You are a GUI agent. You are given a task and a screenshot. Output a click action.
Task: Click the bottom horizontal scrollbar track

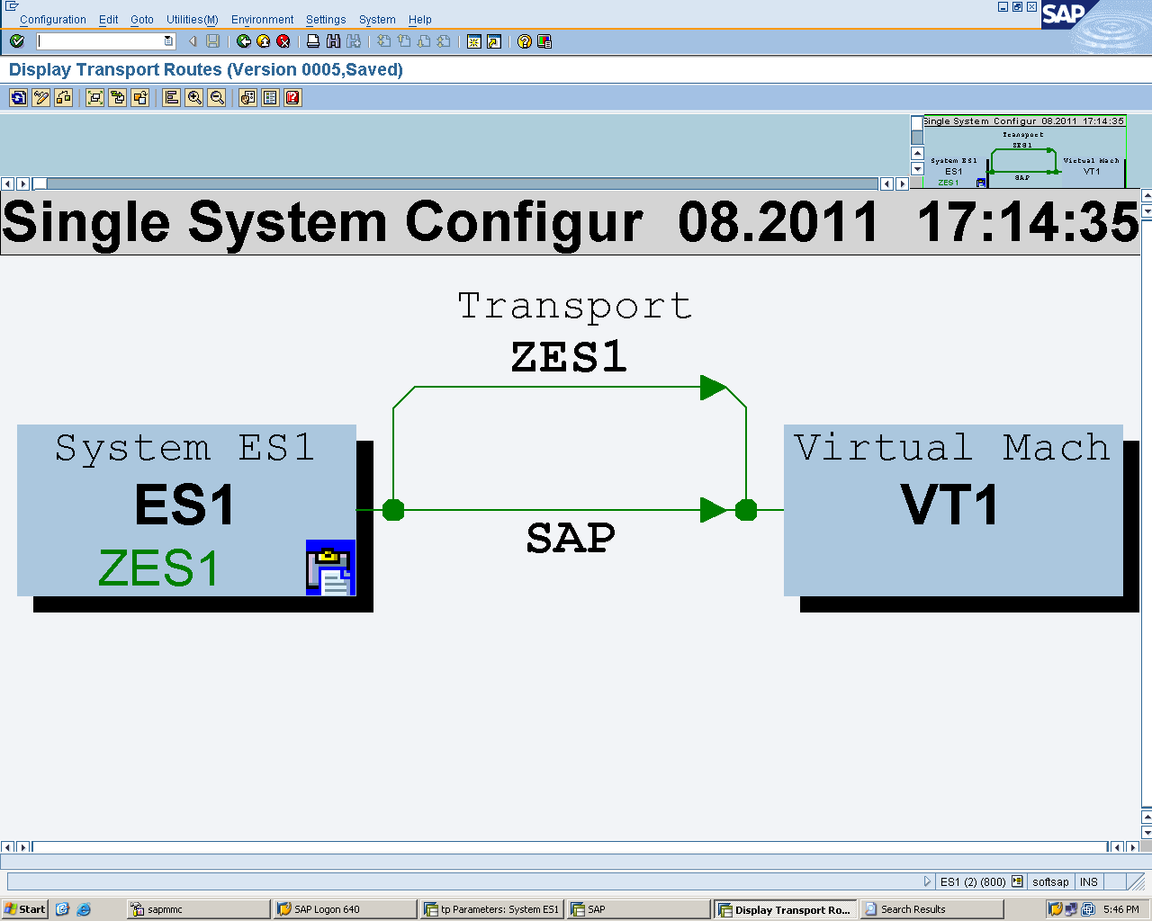pyautogui.click(x=570, y=847)
